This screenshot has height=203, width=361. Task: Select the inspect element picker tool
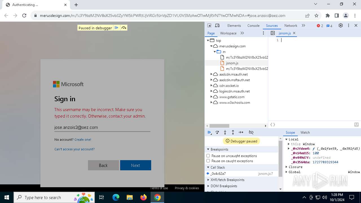209,25
